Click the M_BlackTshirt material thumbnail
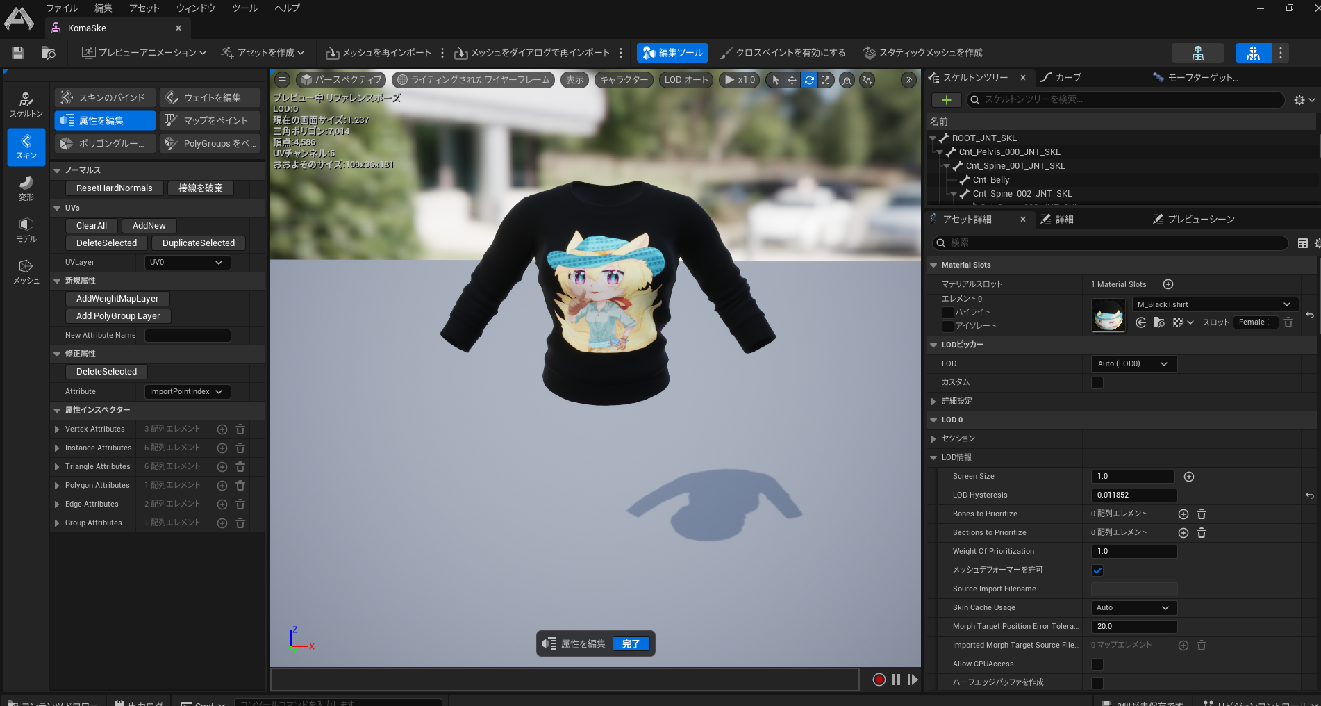This screenshot has width=1321, height=706. (1108, 315)
